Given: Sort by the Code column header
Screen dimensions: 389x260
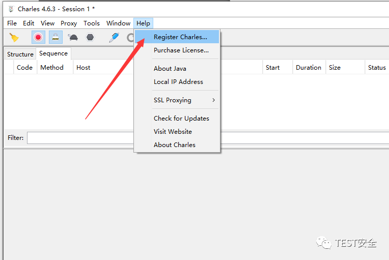Looking at the screenshot, I should tap(25, 67).
